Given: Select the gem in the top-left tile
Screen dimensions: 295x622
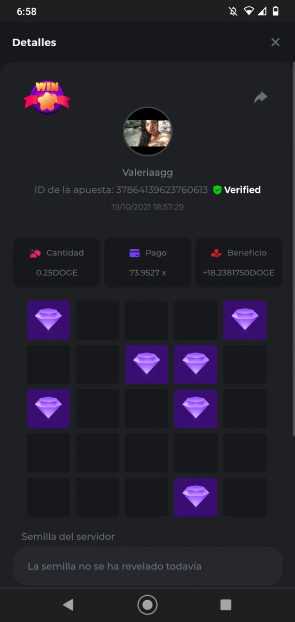Looking at the screenshot, I should [x=48, y=320].
